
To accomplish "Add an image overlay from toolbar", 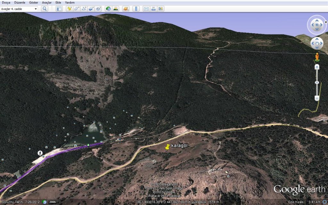I will point(91,9).
